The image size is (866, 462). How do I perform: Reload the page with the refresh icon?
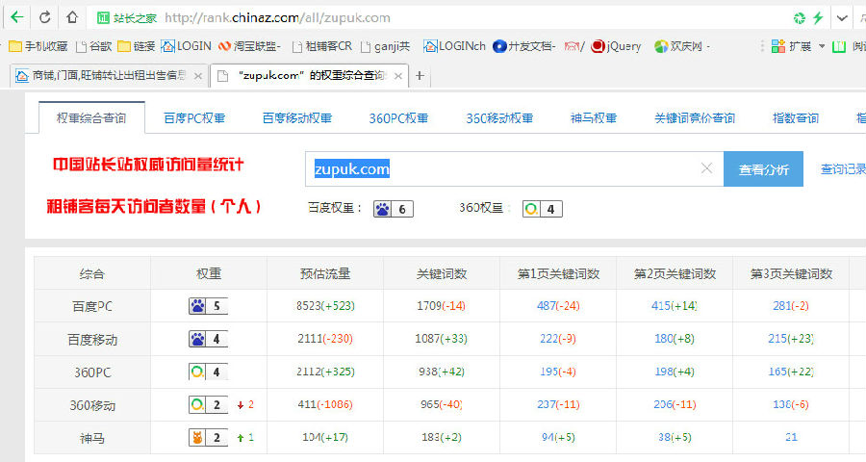point(44,17)
